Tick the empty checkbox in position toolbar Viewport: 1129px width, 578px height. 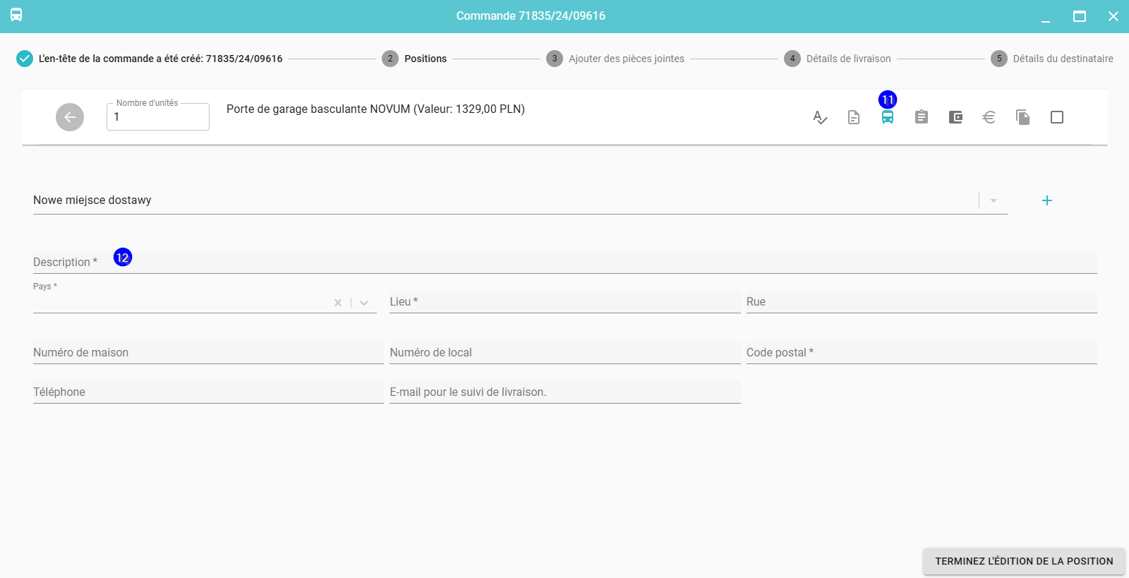pyautogui.click(x=1056, y=117)
